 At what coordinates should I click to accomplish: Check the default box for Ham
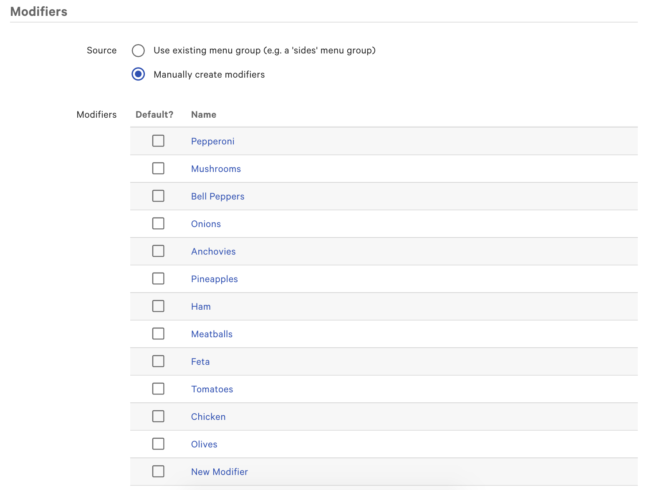point(158,306)
